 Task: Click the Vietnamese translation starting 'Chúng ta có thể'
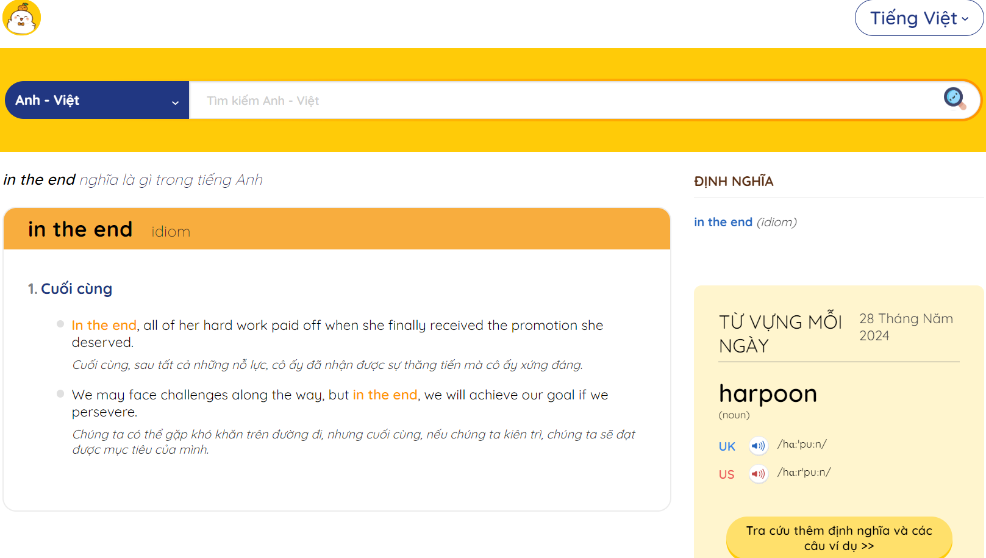coord(354,442)
